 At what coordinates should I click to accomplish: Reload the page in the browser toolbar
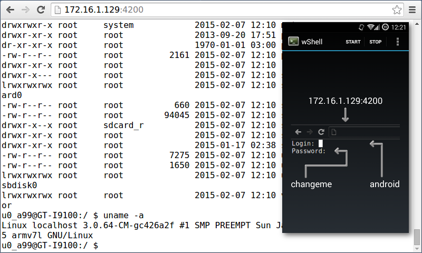(x=41, y=10)
